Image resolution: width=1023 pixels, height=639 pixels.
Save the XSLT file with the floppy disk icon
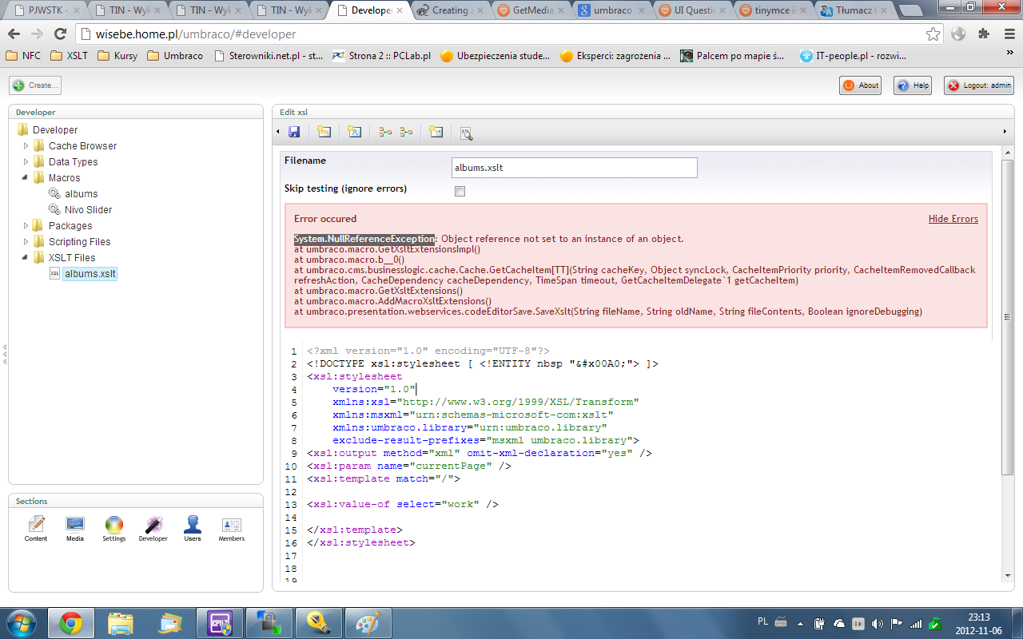[x=294, y=132]
